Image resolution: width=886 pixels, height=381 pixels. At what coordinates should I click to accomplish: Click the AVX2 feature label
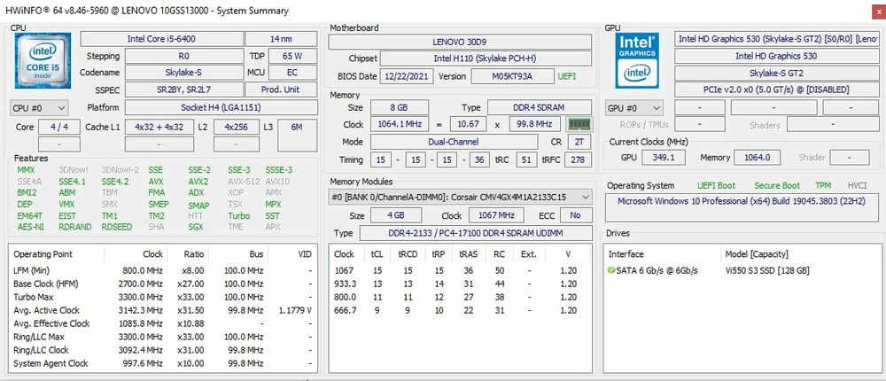point(198,182)
